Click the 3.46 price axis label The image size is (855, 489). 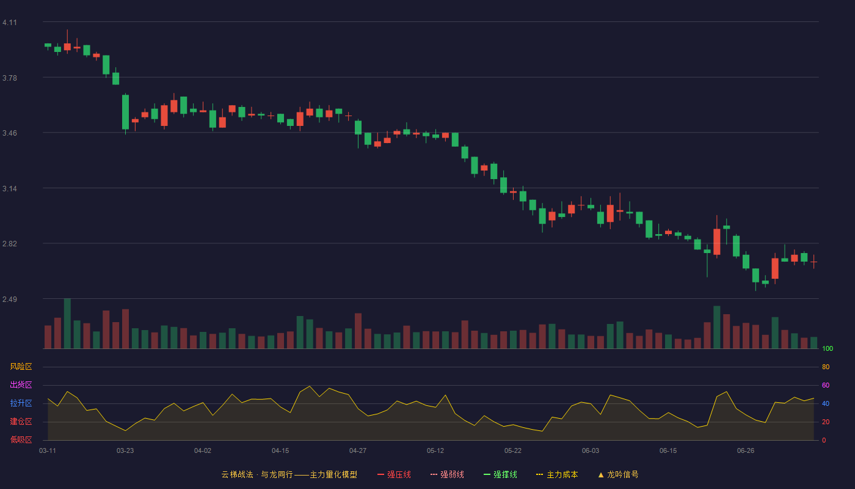tap(10, 133)
